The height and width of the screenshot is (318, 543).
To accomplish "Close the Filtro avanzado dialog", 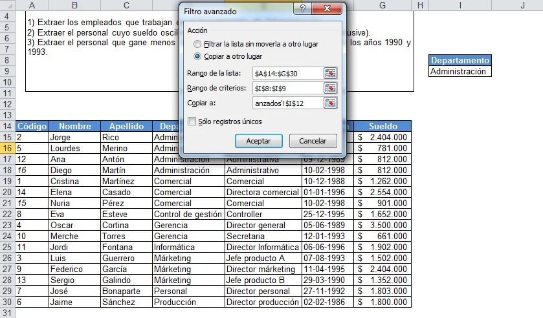I will click(326, 11).
